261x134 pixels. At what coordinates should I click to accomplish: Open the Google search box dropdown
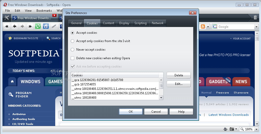256,26
